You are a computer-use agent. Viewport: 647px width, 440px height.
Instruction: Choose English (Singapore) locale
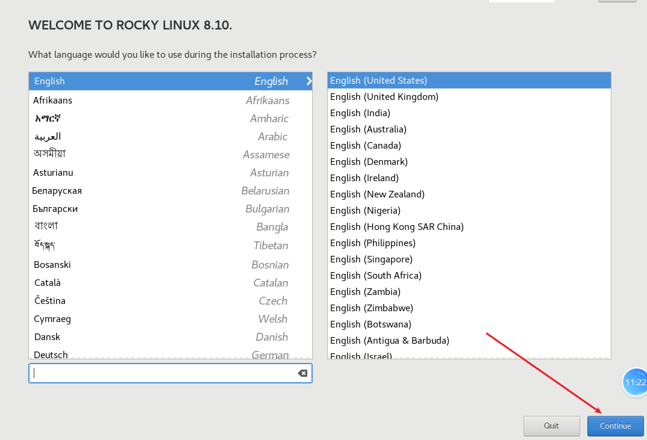pos(469,259)
